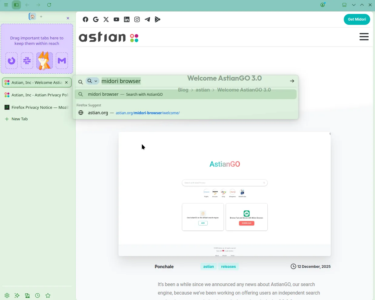This screenshot has width=375, height=300.
Task: Click the Astian logo
Action: (x=109, y=38)
